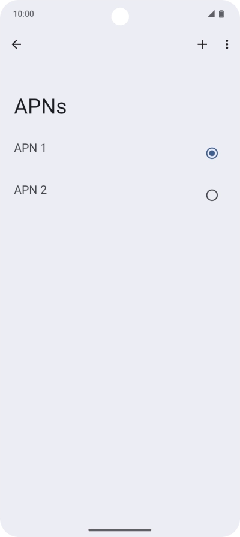The height and width of the screenshot is (537, 240).
Task: Tap the filled blue radio next to APN 1
Action: 212,153
